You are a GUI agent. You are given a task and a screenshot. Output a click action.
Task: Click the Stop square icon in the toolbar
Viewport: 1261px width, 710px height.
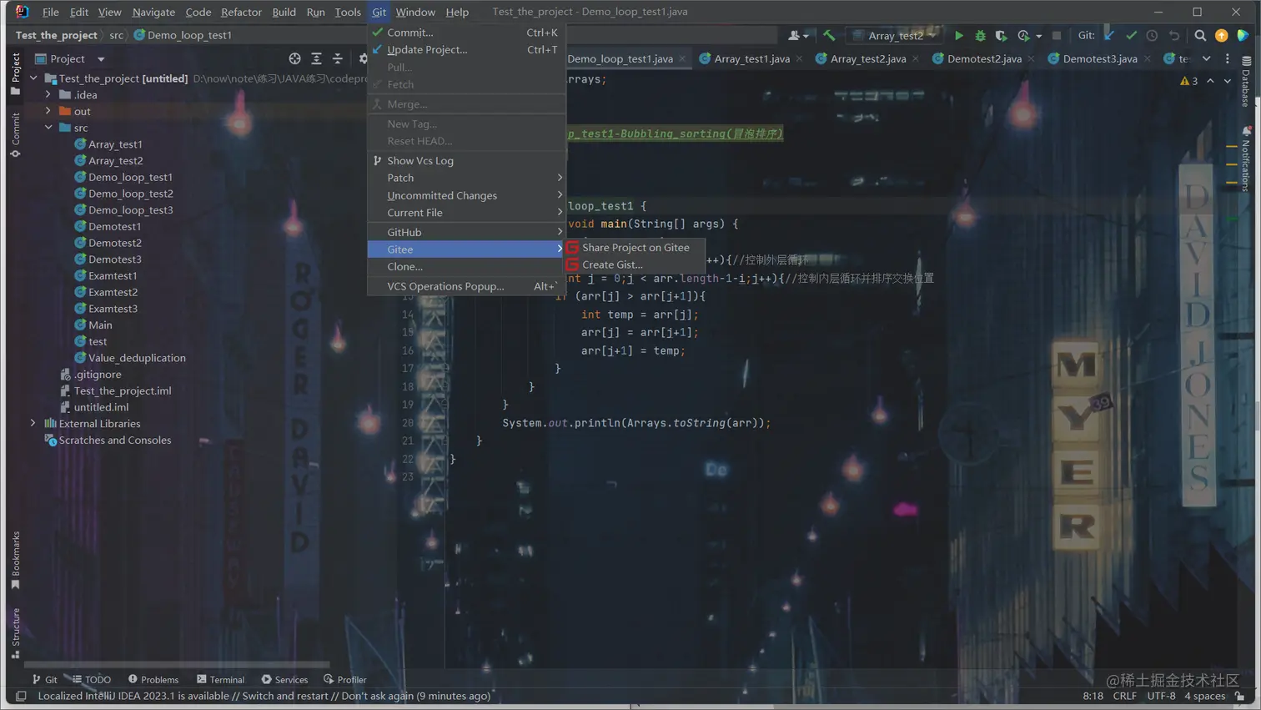1057,36
